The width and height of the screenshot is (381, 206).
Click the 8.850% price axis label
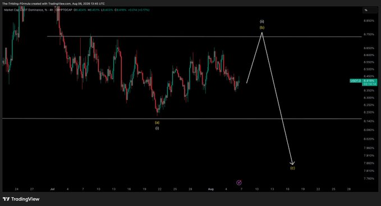point(369,21)
